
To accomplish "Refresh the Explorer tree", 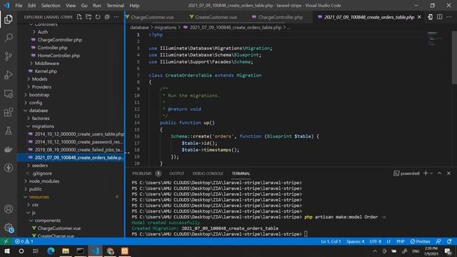I will coord(98,17).
